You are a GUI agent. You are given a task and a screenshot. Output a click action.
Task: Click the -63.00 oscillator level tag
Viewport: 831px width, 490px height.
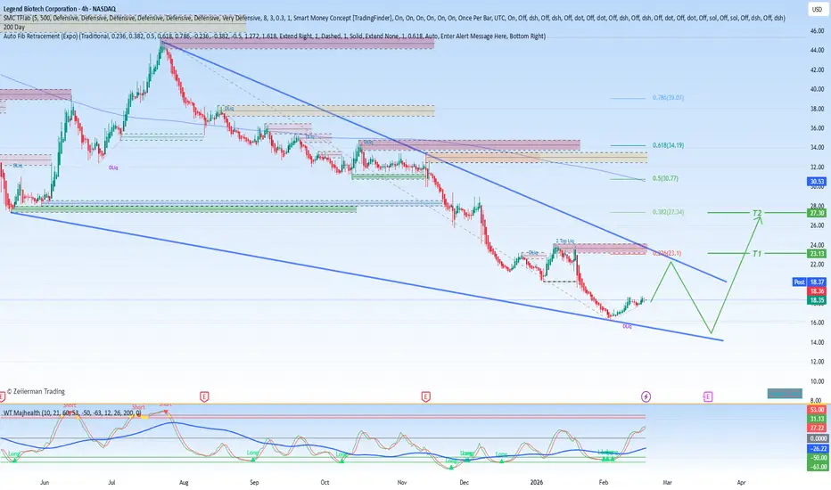click(817, 467)
